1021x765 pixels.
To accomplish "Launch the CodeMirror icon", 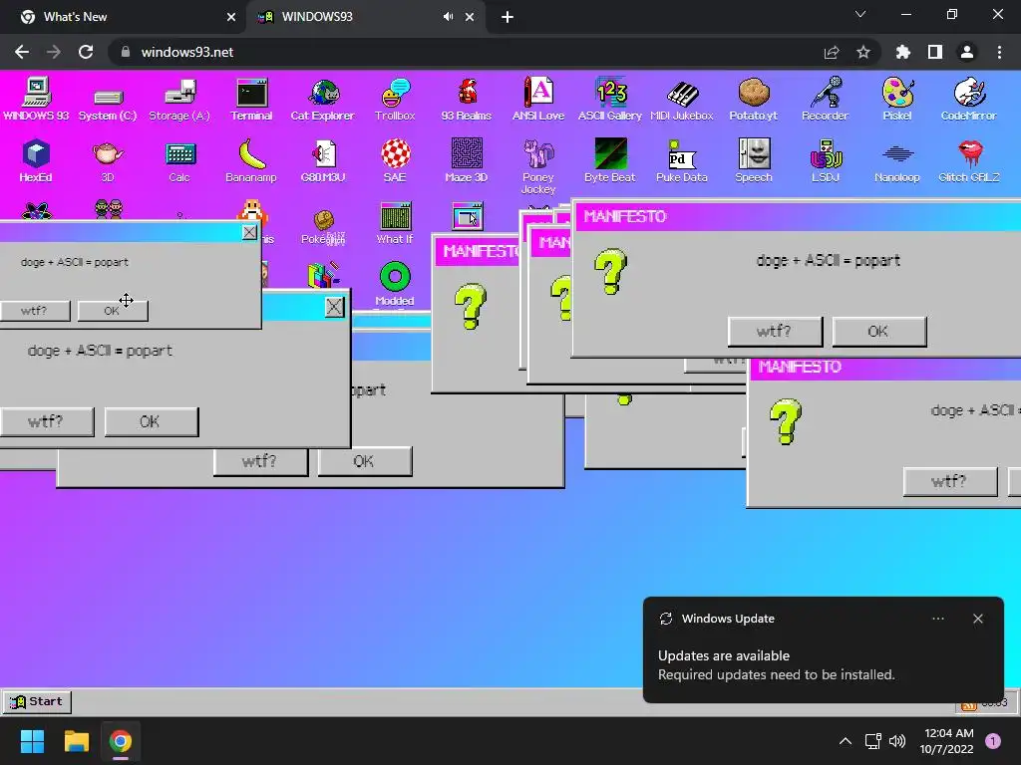I will click(969, 100).
